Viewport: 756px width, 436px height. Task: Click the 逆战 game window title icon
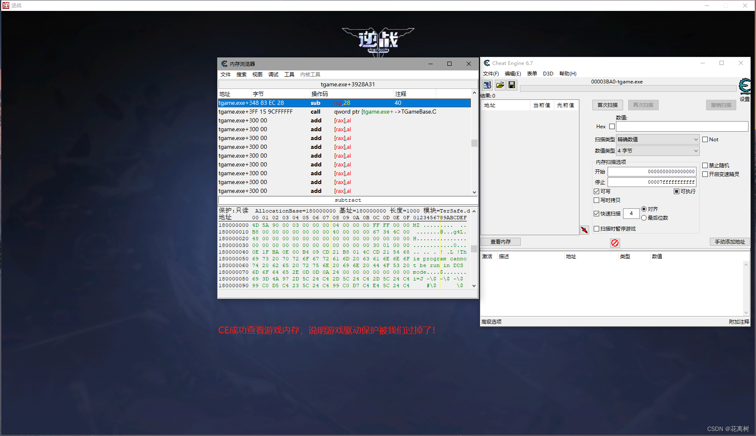pos(6,5)
